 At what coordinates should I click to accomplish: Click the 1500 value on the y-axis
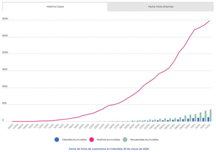tap(5, 70)
